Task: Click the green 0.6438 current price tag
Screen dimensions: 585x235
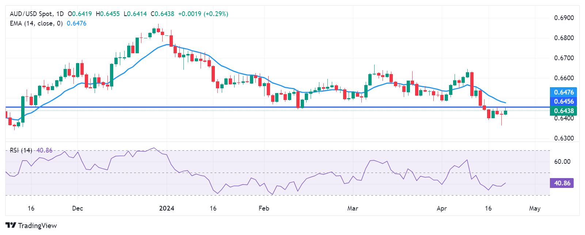Action: 564,111
